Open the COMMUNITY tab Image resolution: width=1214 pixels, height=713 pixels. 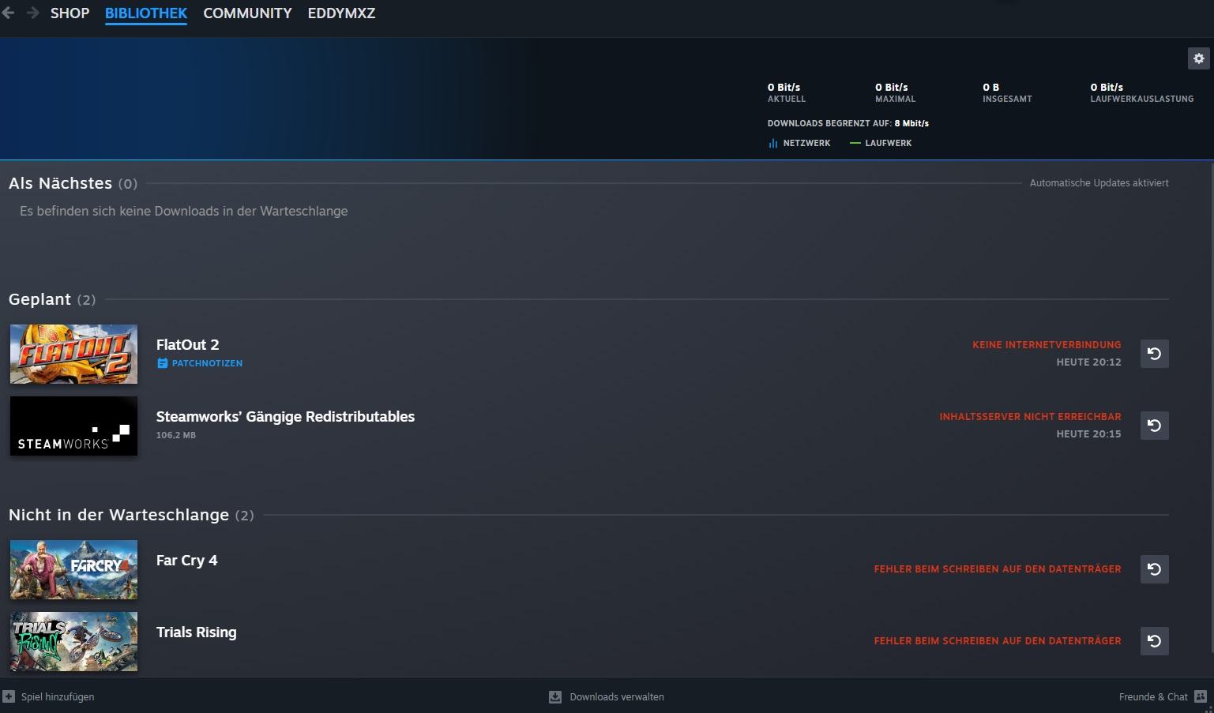pyautogui.click(x=247, y=13)
